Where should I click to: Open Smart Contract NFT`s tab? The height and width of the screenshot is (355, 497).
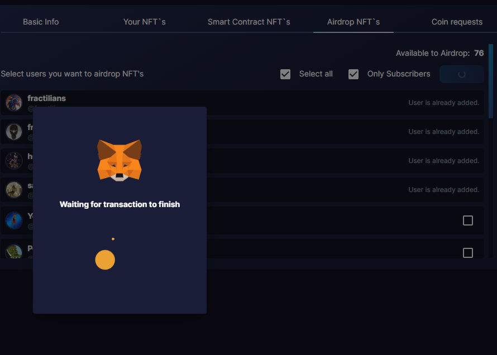click(x=249, y=22)
